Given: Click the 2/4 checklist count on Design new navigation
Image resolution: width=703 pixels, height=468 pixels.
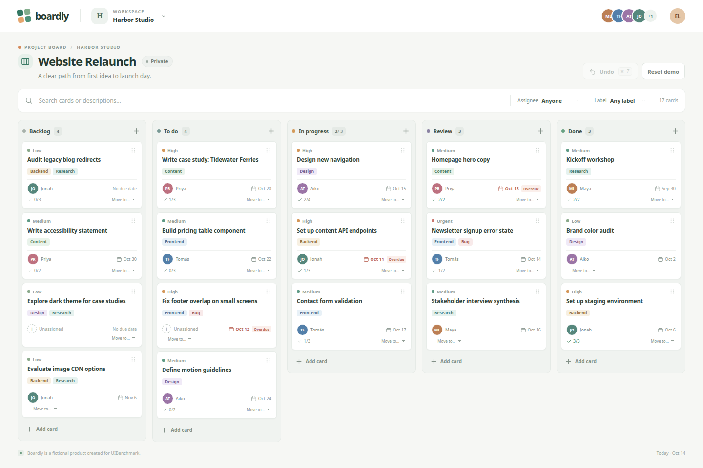Looking at the screenshot, I should [304, 200].
